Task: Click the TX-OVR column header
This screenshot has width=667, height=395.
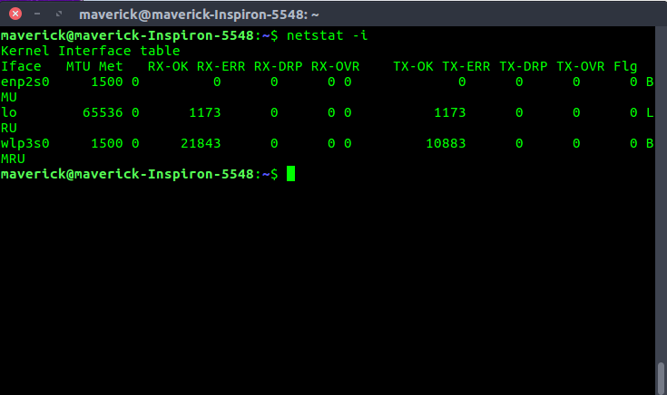Action: point(580,67)
